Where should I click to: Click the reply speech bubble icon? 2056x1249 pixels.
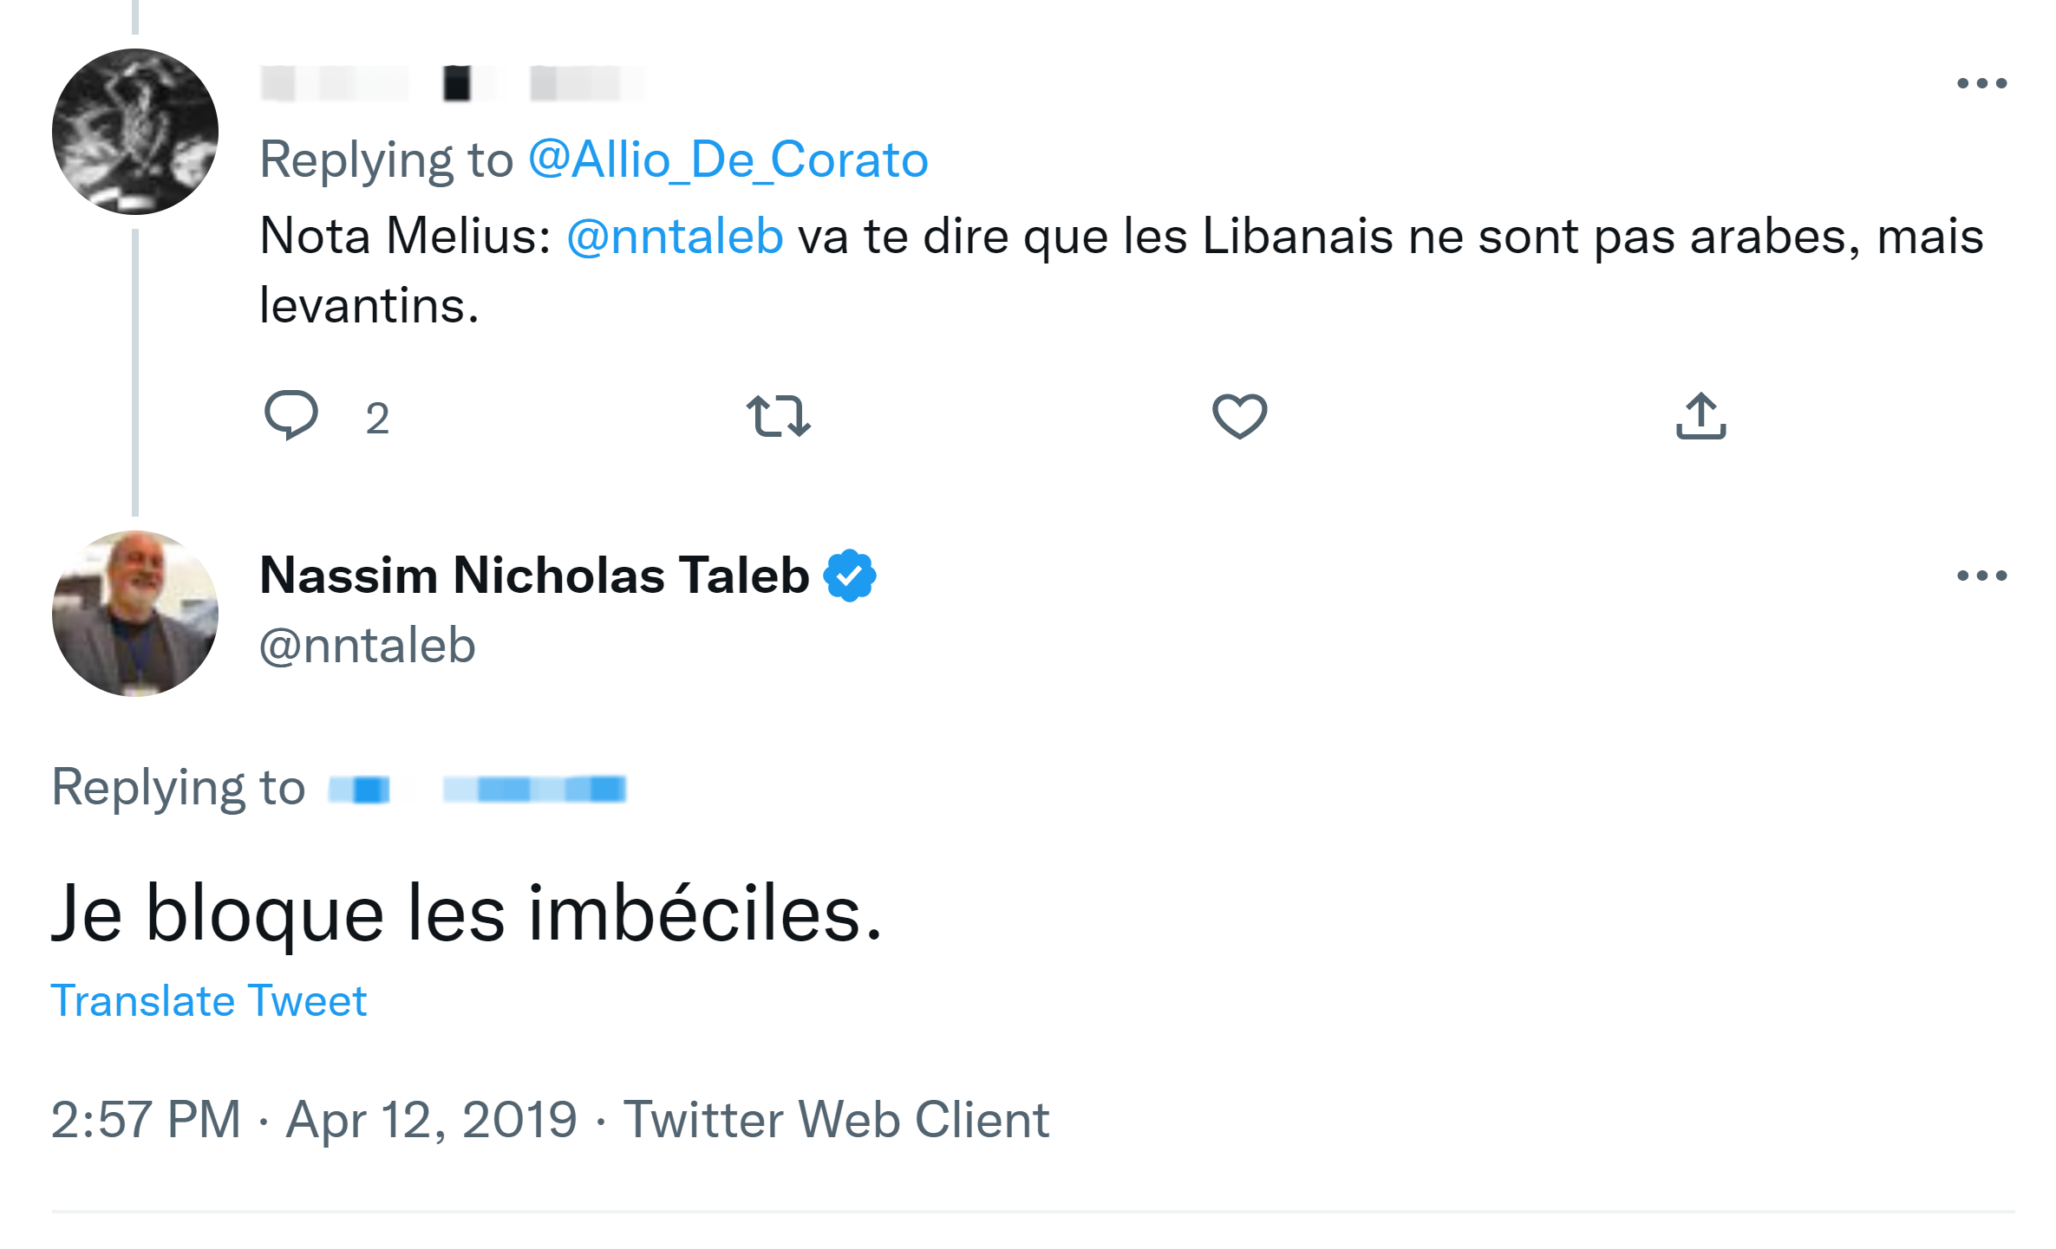pyautogui.click(x=291, y=415)
